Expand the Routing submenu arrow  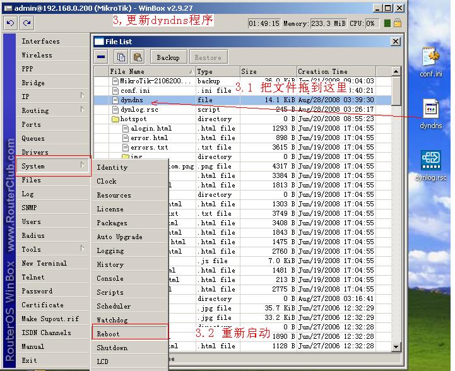(83, 110)
